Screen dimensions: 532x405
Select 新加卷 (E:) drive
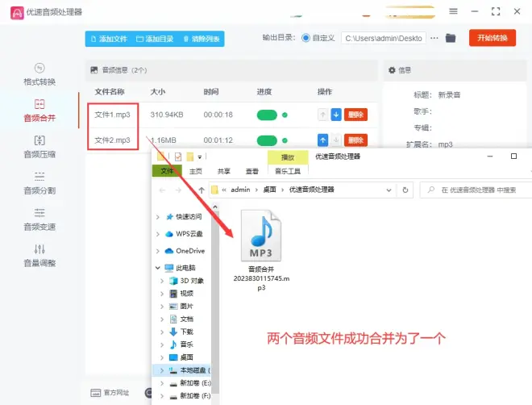click(x=191, y=383)
